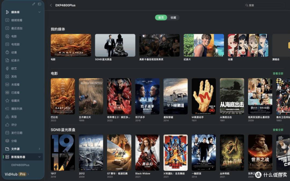Open the 未观看 unwatched icon

[7, 84]
